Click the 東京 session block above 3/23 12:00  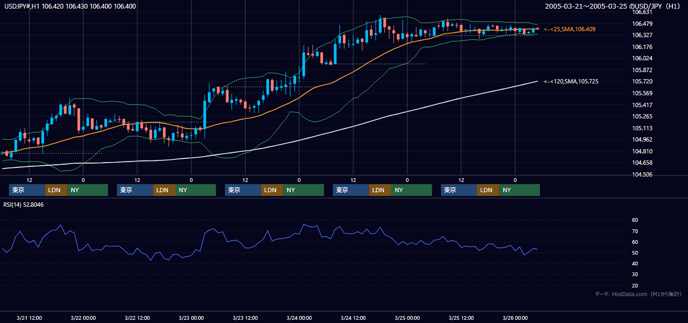[243, 190]
